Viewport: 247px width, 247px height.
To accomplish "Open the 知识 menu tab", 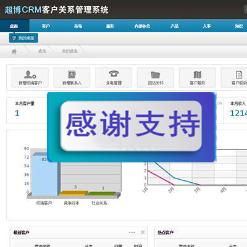I will (x=239, y=26).
